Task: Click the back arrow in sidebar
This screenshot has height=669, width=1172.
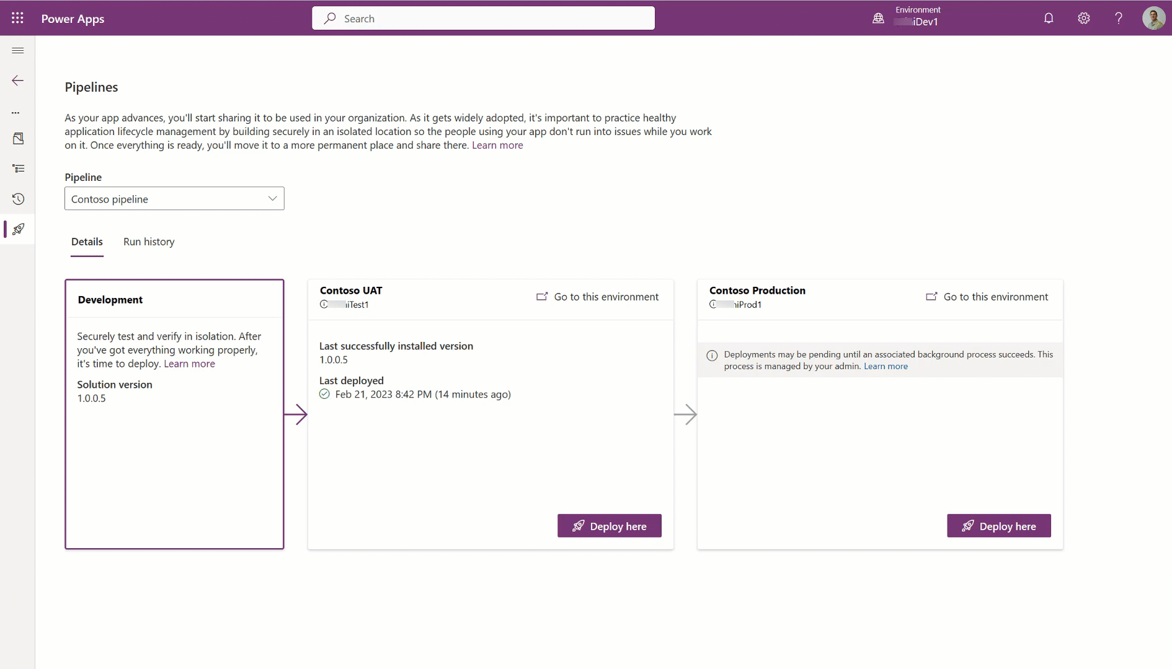Action: [18, 81]
